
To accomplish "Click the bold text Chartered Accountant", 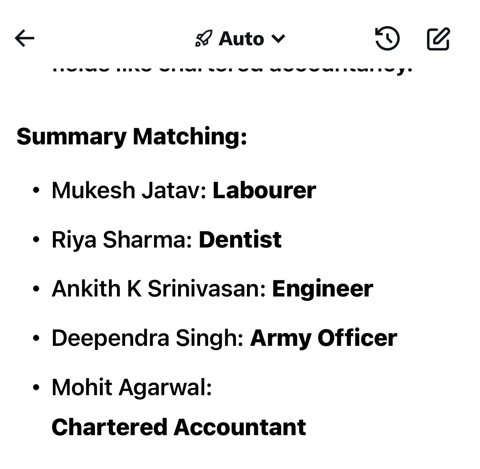I will (178, 427).
